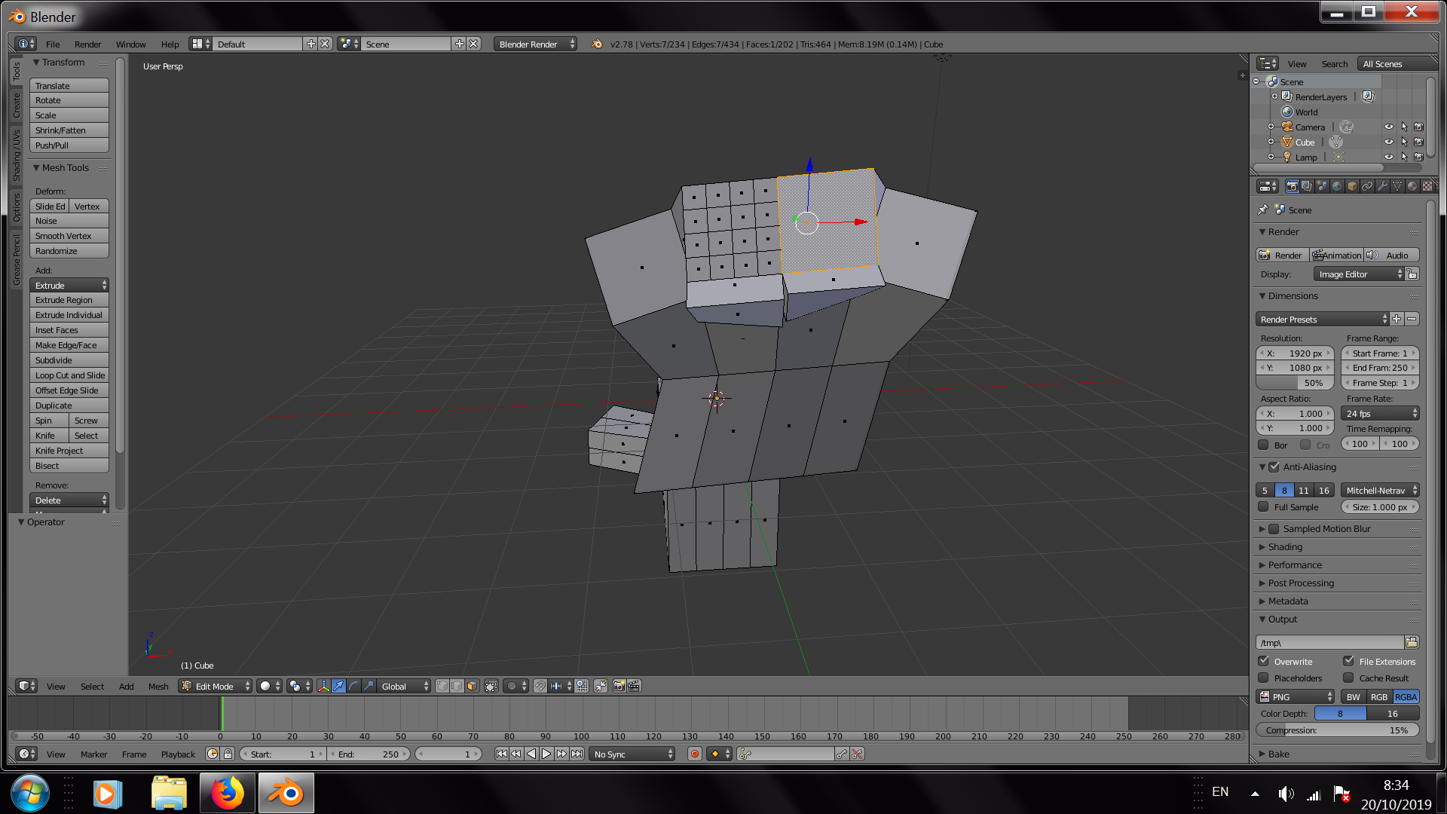Viewport: 1447px width, 814px height.
Task: Open the Modifiers wrench tab icon
Action: tap(1382, 186)
